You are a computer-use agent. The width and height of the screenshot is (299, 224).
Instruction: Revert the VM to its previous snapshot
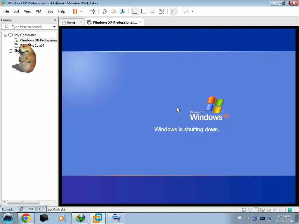[x=114, y=11]
